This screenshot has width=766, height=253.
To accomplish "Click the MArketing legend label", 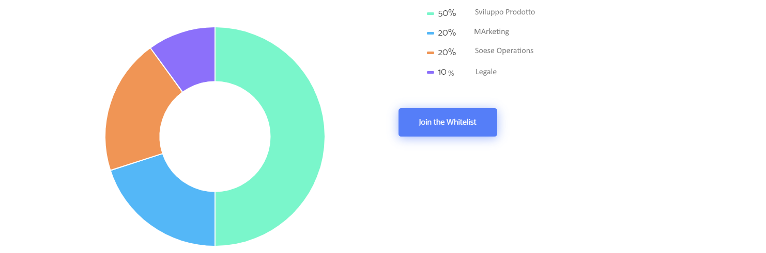I will pyautogui.click(x=492, y=31).
